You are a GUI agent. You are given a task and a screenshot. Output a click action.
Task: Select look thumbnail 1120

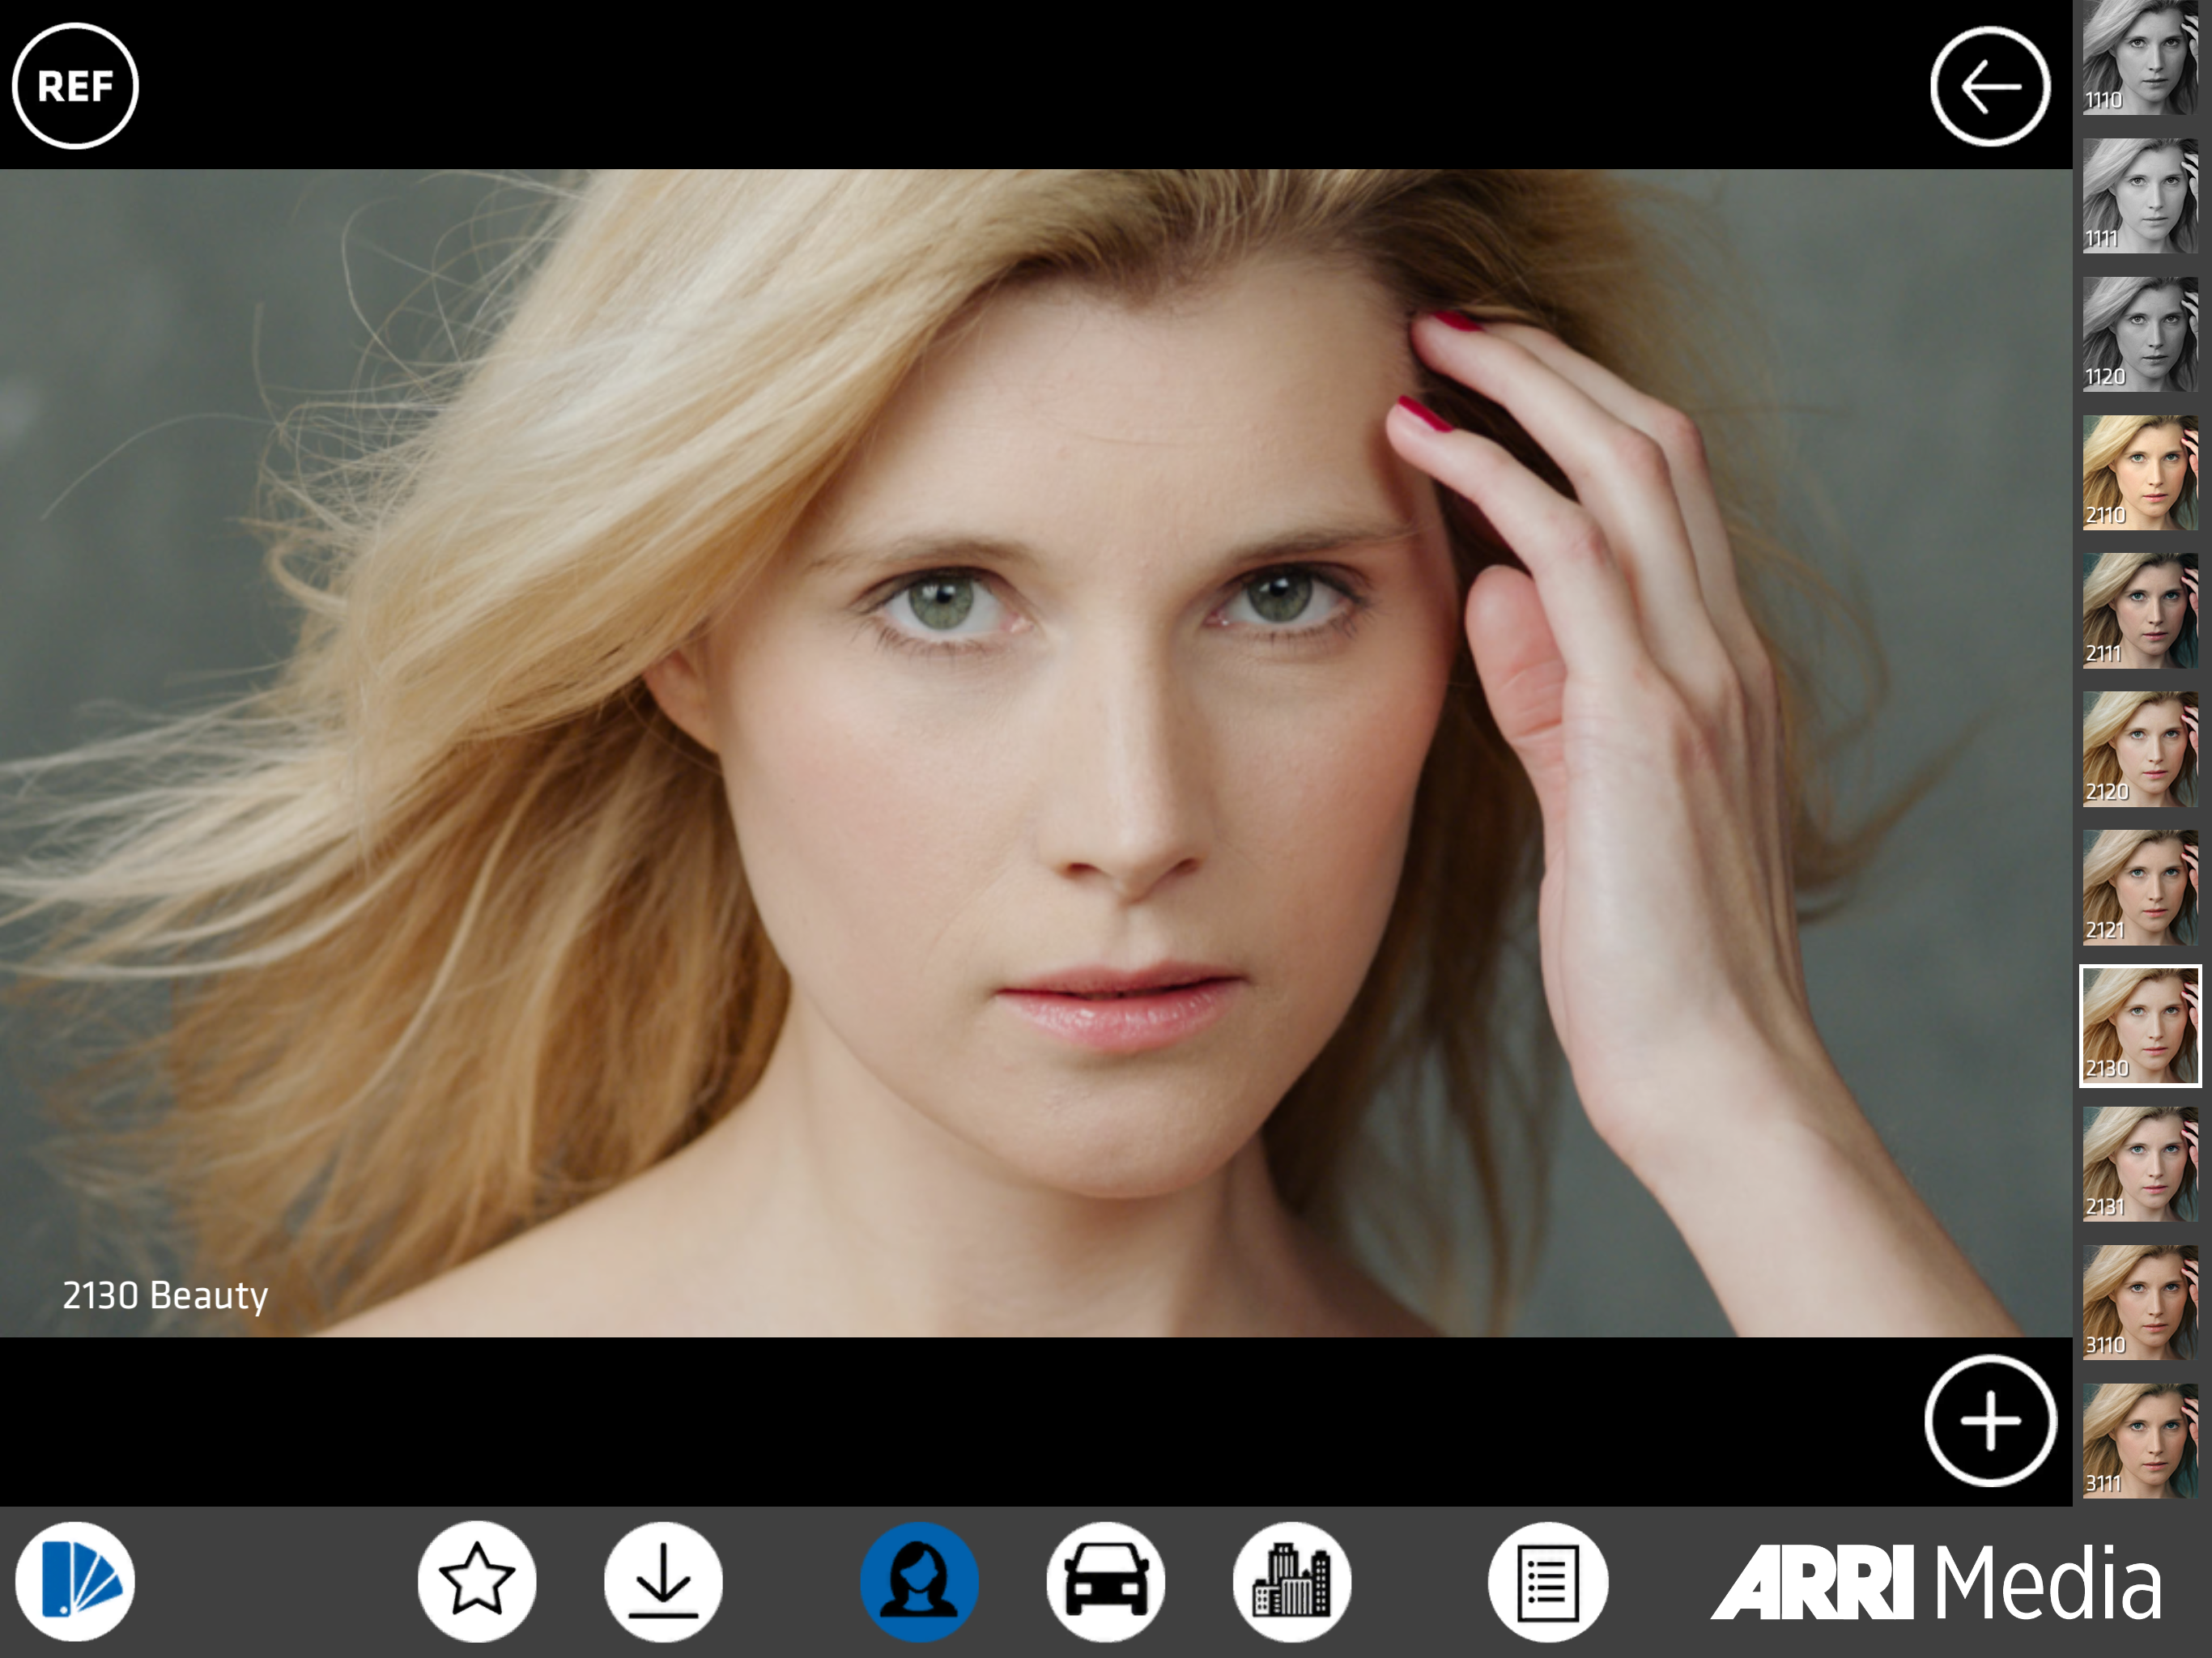click(x=2140, y=334)
